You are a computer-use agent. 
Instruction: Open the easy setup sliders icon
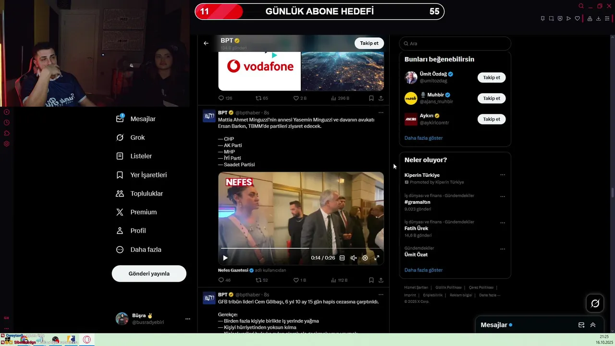click(x=607, y=19)
